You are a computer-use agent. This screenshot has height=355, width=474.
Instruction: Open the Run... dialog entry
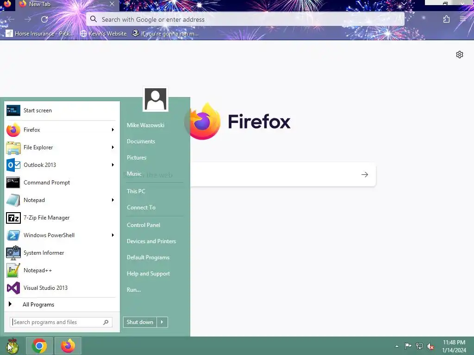134,290
